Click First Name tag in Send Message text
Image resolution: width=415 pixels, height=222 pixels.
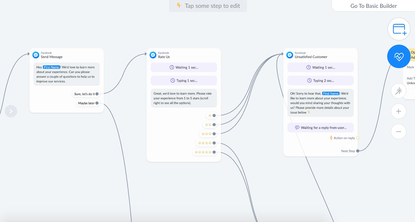coord(51,67)
